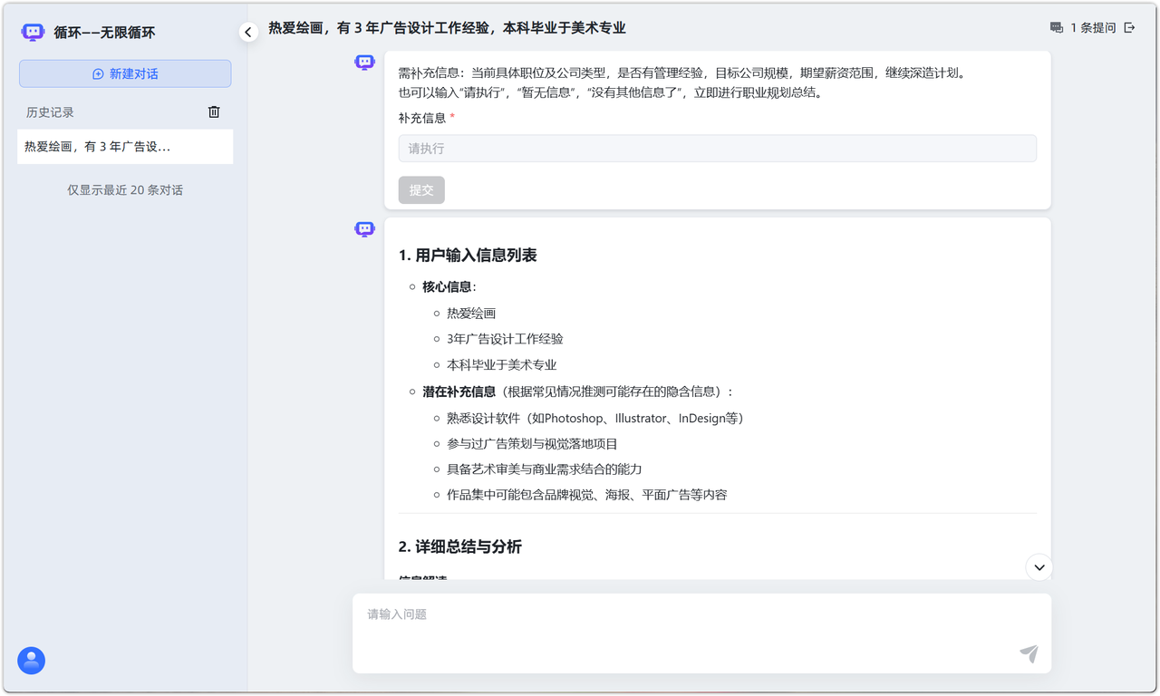Click the bot avatar beside the 补充信息 form
Image resolution: width=1160 pixels, height=696 pixels.
pyautogui.click(x=364, y=63)
